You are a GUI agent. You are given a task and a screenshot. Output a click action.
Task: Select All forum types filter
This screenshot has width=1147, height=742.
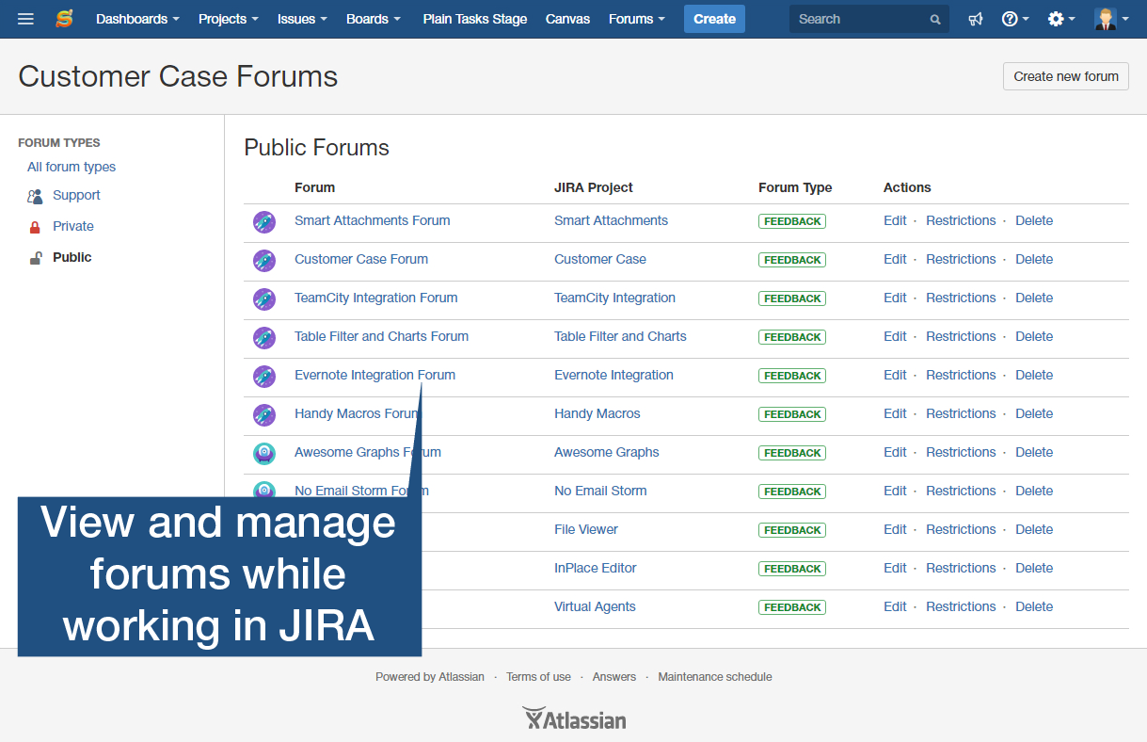point(72,167)
